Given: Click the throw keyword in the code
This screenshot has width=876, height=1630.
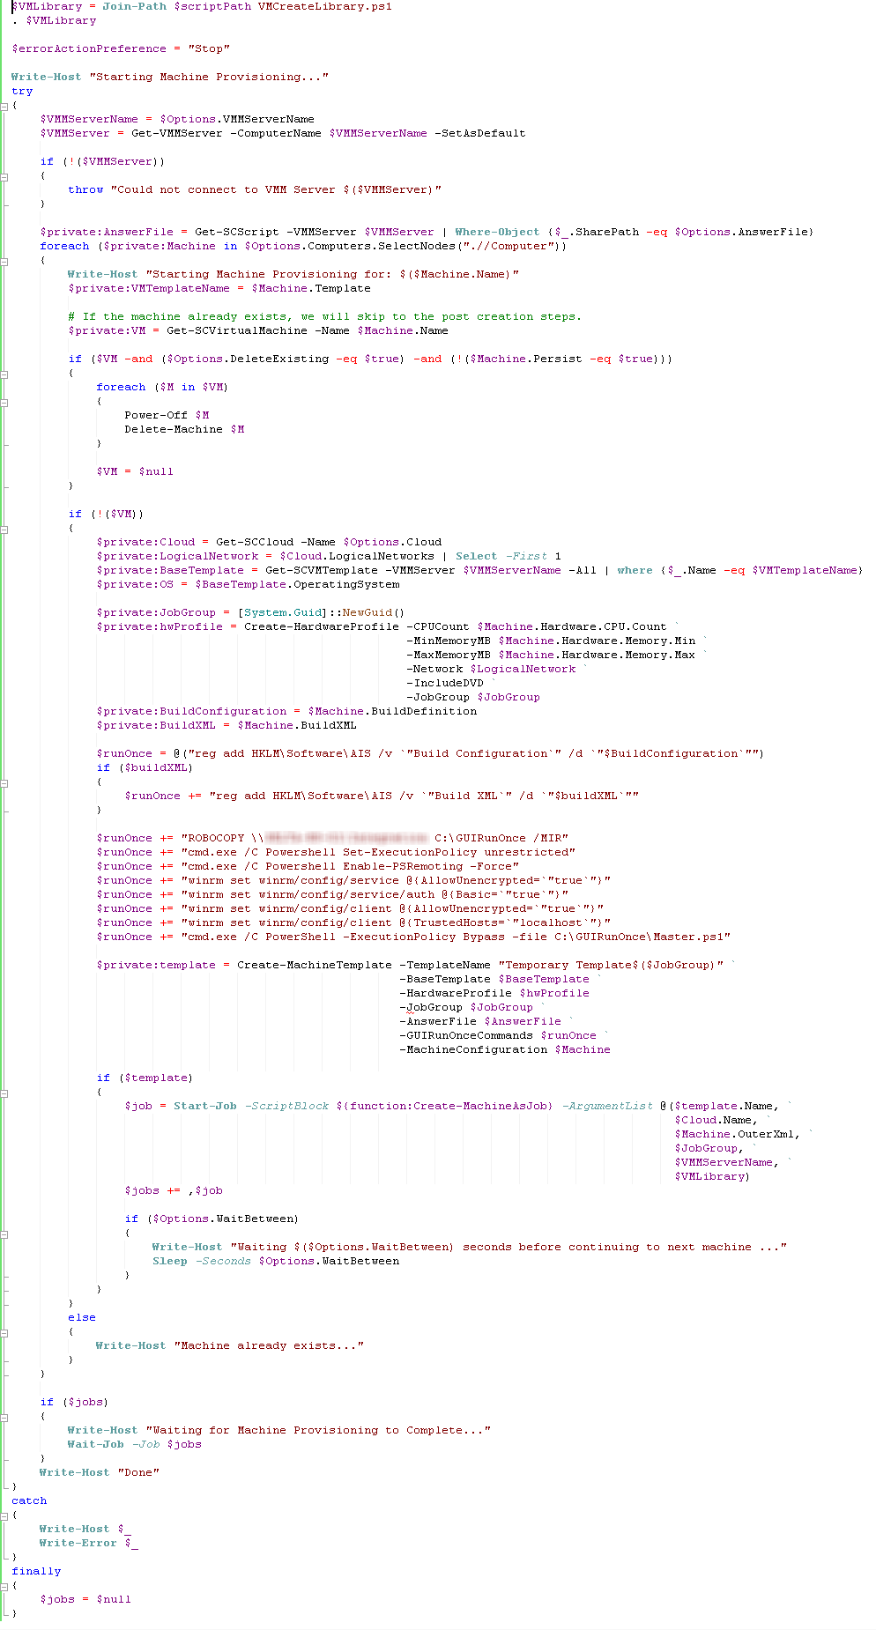Looking at the screenshot, I should coord(85,189).
